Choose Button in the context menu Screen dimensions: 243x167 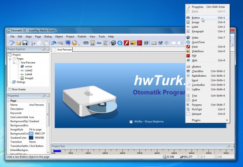(x=208, y=18)
